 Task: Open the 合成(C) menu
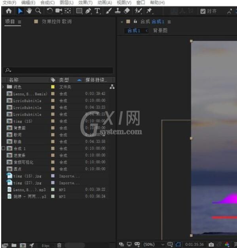point(47,2)
